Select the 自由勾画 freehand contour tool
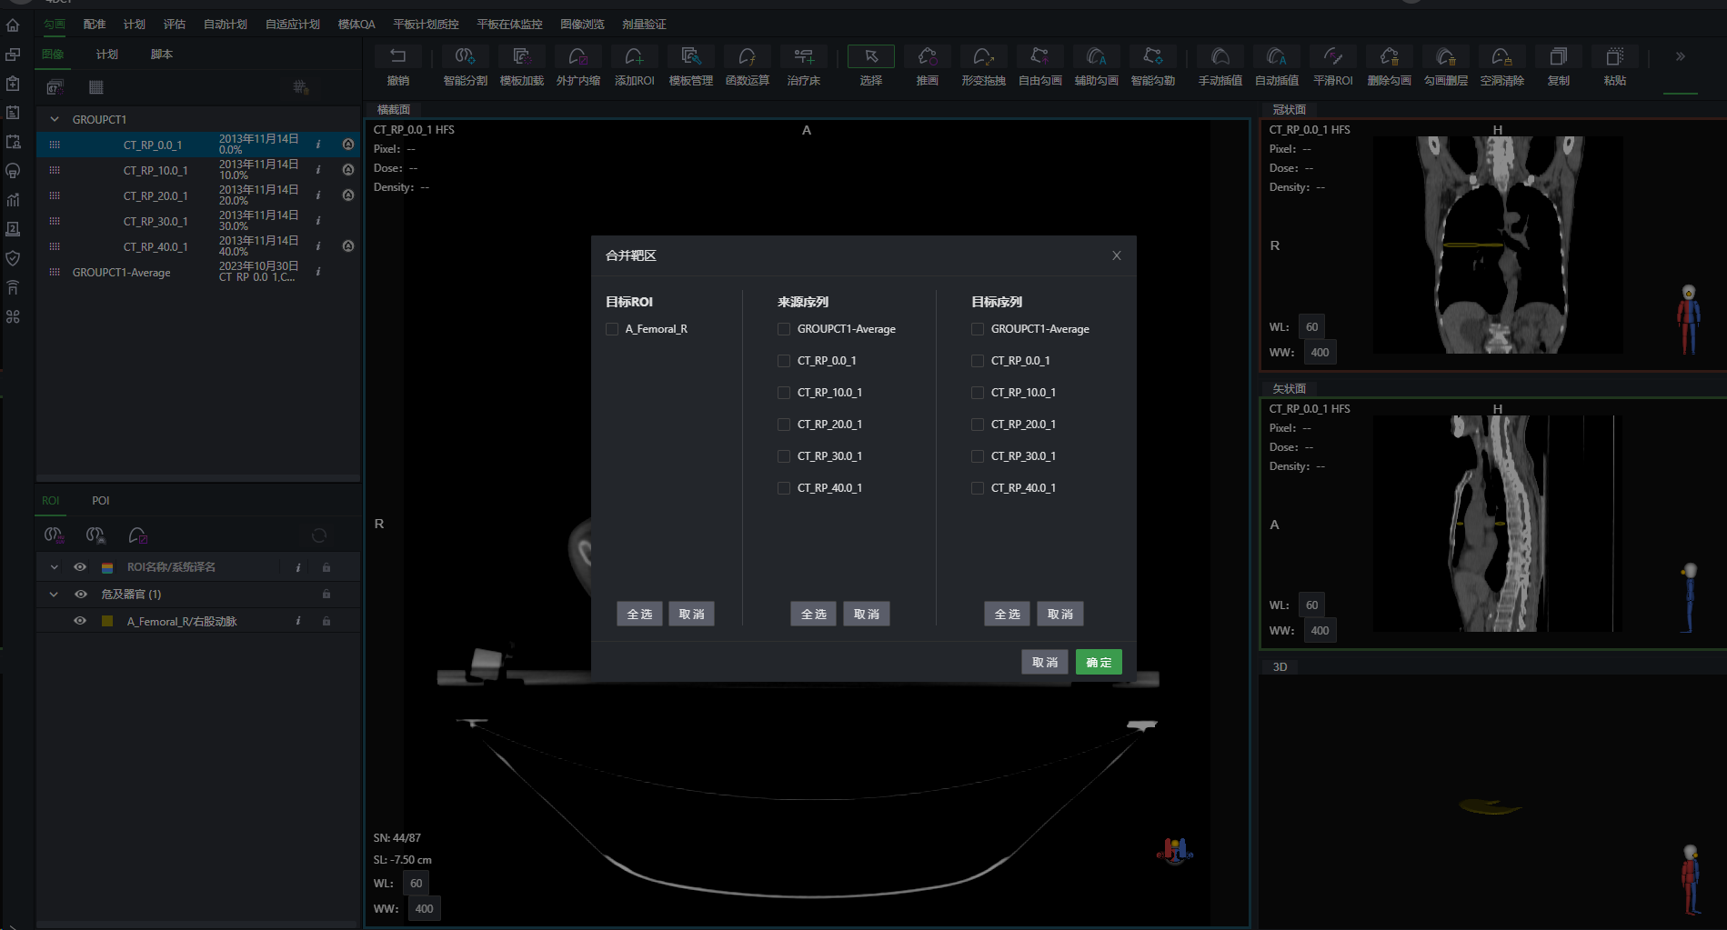Viewport: 1727px width, 930px height. [x=1040, y=57]
